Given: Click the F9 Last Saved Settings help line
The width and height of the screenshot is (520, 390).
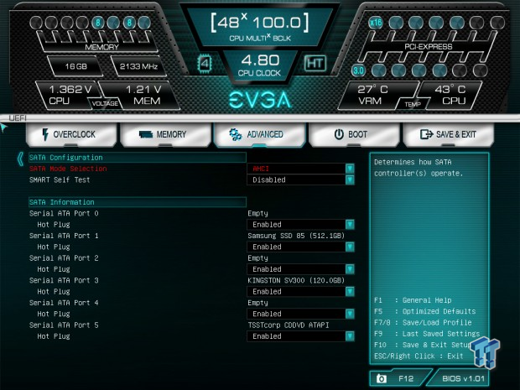Looking at the screenshot, I should point(427,334).
